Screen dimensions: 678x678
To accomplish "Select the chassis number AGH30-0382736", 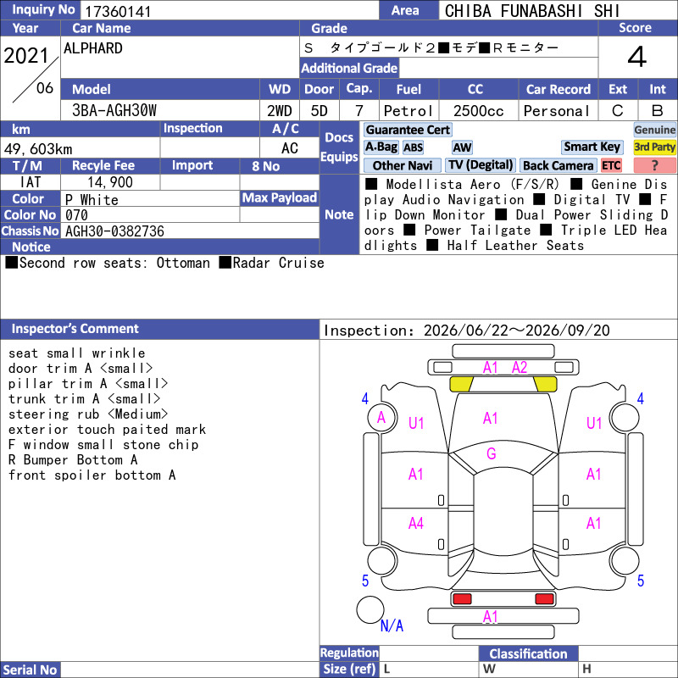I will pyautogui.click(x=114, y=231).
